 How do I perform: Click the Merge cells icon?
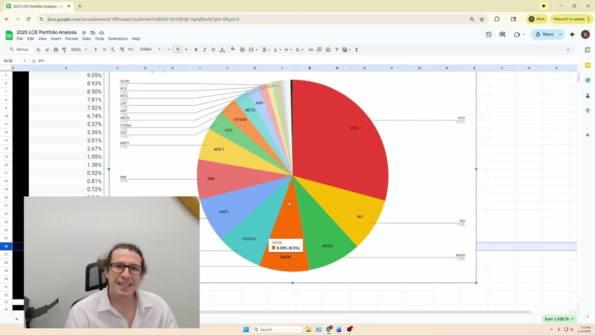pos(251,49)
